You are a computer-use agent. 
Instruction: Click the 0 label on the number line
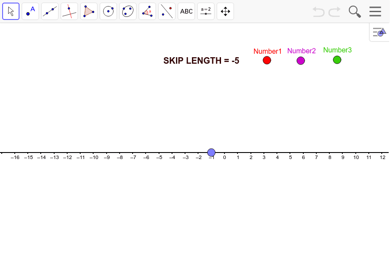pyautogui.click(x=224, y=157)
